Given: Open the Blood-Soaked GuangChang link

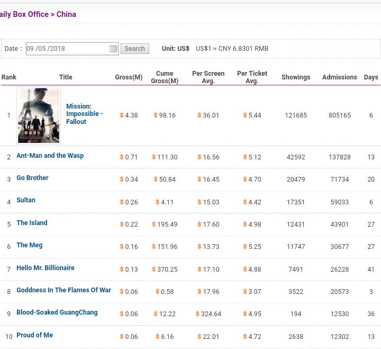Looking at the screenshot, I should pos(57,312).
